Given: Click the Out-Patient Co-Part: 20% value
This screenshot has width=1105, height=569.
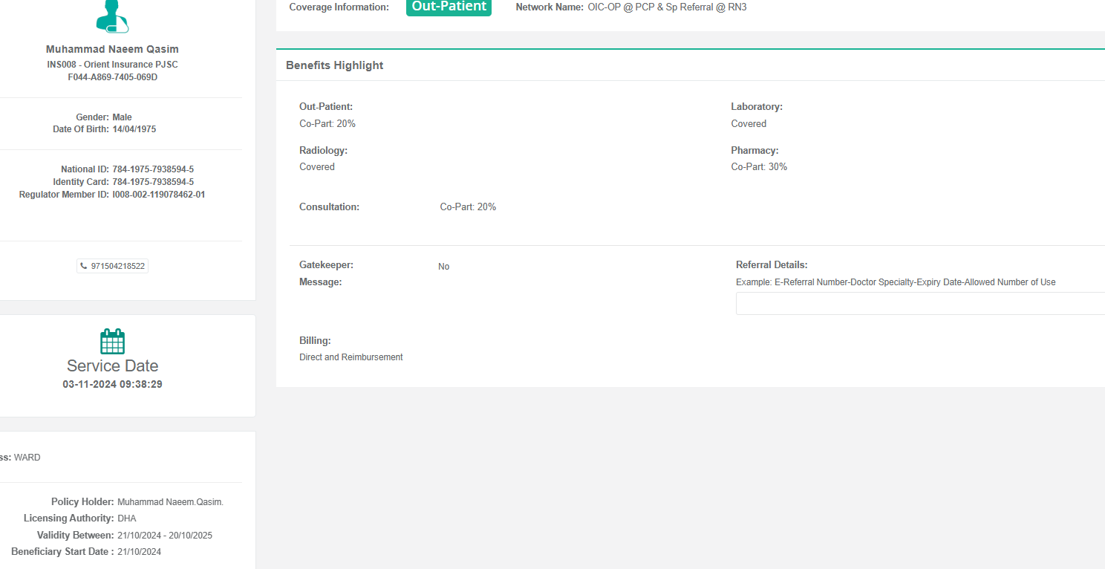Looking at the screenshot, I should [327, 124].
